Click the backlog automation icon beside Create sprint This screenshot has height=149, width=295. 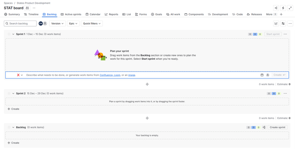[264, 127]
